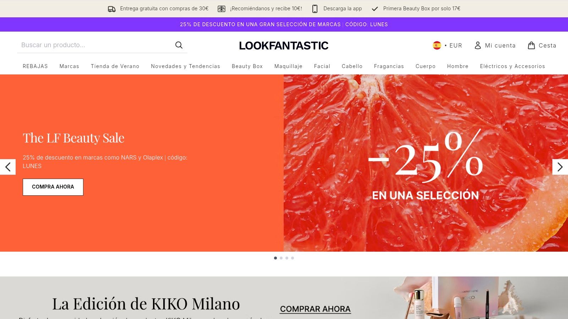Image resolution: width=568 pixels, height=319 pixels.
Task: Click the Spain flag icon
Action: (437, 45)
